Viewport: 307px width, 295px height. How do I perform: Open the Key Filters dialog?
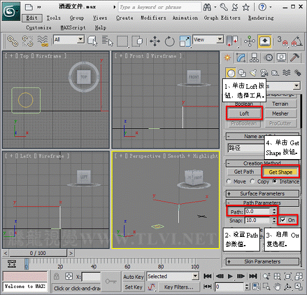(179, 287)
